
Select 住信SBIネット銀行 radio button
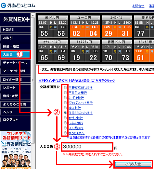click(65, 113)
